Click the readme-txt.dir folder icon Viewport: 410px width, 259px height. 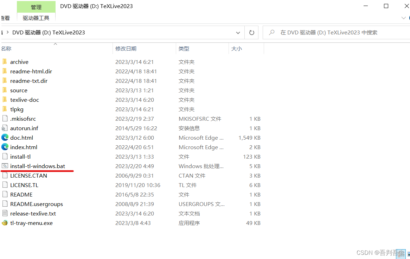pos(5,81)
